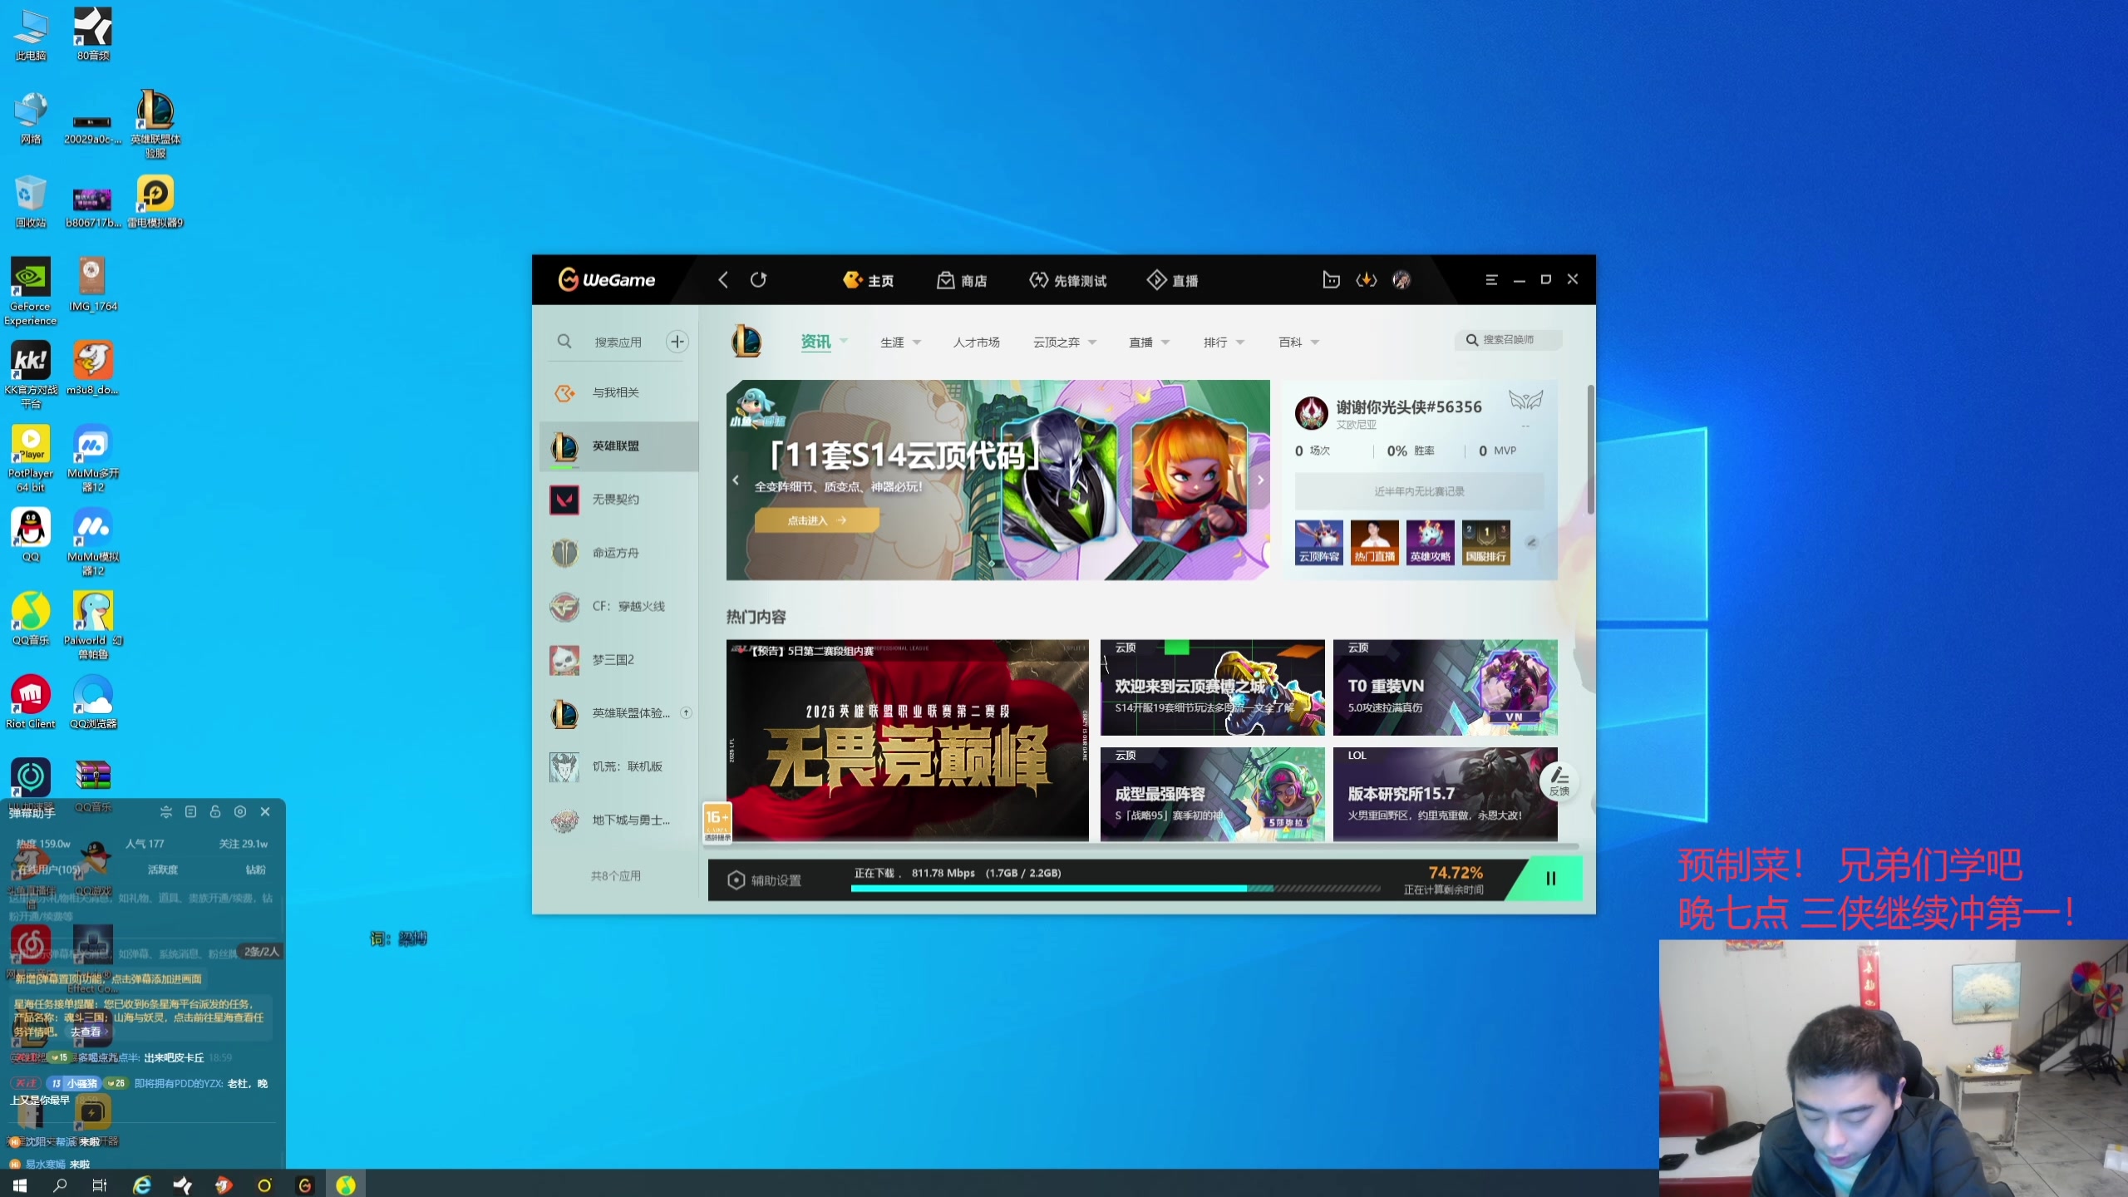Click the WeGame vertical scrollbar
Viewport: 2128px width, 1197px height.
pyautogui.click(x=1590, y=449)
